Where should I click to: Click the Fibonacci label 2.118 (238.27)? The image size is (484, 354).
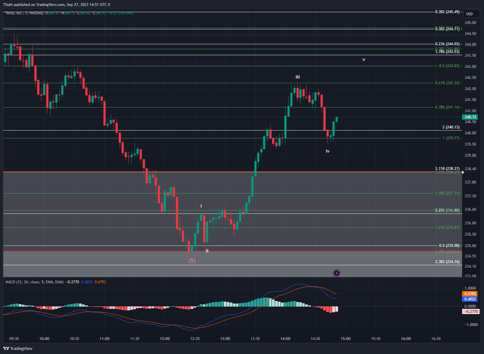tap(447, 169)
